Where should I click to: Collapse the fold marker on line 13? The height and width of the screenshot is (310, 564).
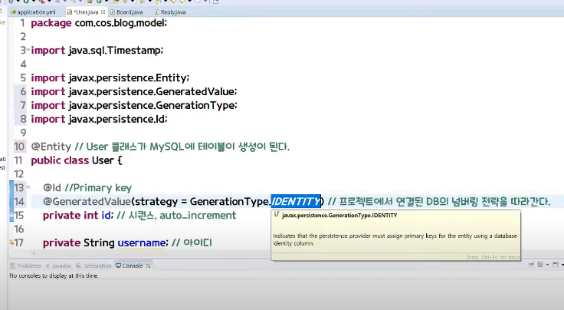tap(28, 187)
